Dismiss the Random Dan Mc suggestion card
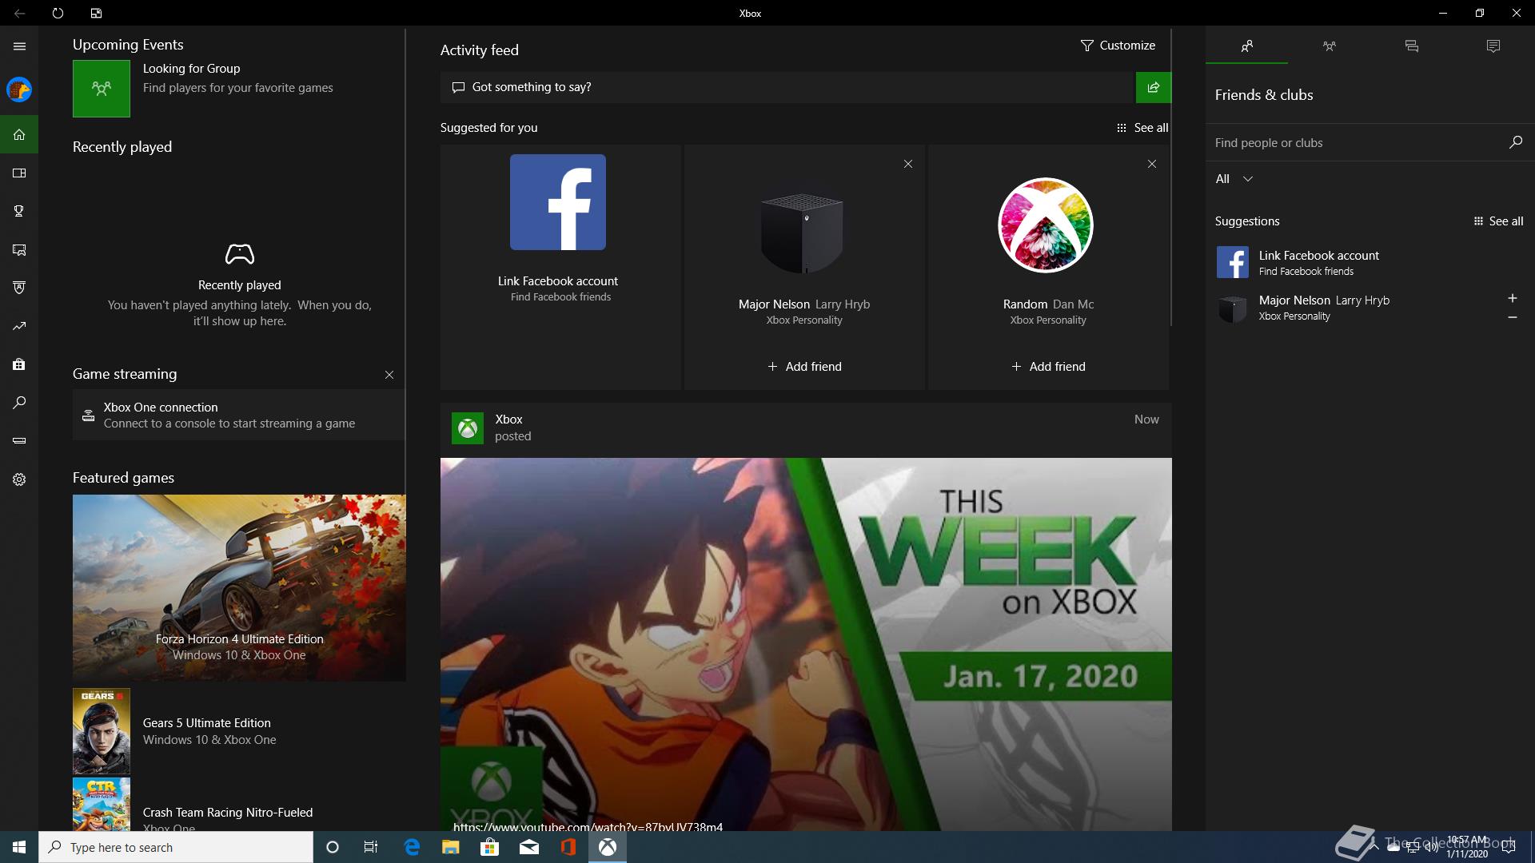 point(1151,164)
